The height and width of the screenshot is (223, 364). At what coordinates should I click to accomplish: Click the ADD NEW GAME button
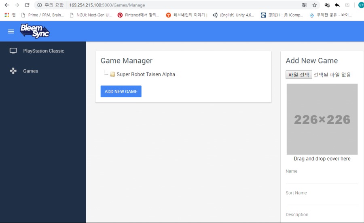point(121,91)
